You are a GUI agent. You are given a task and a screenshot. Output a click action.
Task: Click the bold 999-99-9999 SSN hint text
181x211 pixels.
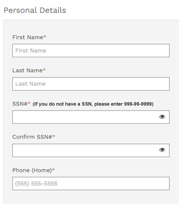[93, 104]
